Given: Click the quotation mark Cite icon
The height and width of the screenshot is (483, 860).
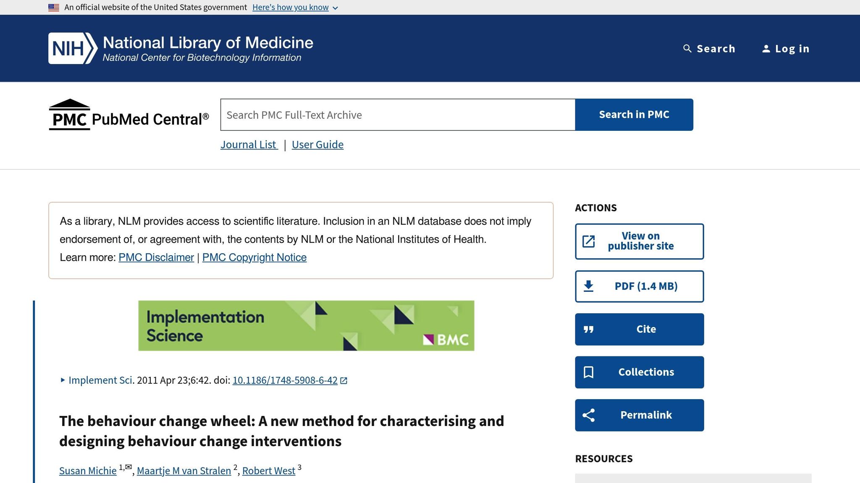Looking at the screenshot, I should [x=589, y=330].
